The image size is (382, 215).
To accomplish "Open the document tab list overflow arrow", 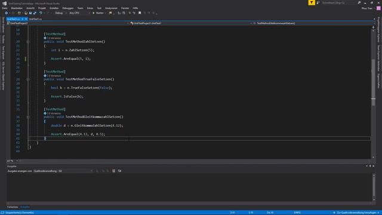I will pos(374,19).
